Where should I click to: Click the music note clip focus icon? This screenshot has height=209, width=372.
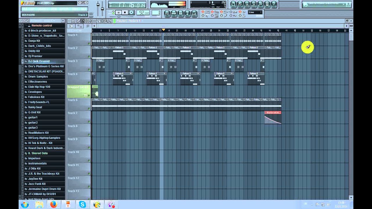tap(87, 26)
